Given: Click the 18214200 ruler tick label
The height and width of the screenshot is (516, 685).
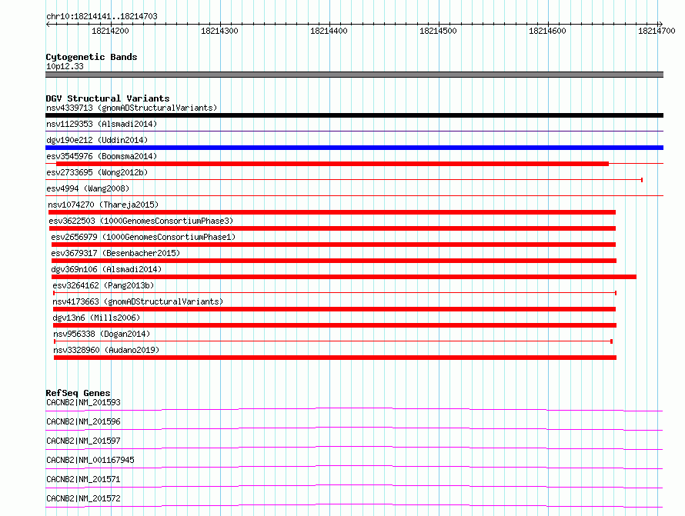Looking at the screenshot, I should [110, 31].
